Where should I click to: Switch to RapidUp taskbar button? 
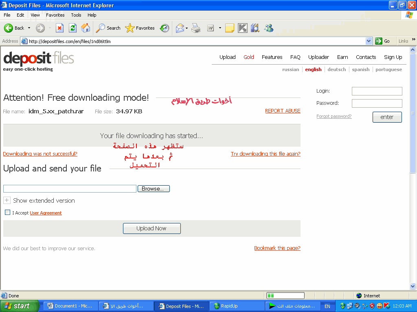click(237, 306)
